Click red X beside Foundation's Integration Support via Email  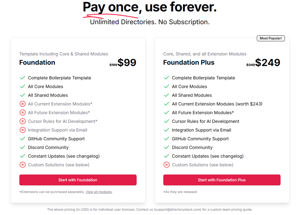click(23, 130)
